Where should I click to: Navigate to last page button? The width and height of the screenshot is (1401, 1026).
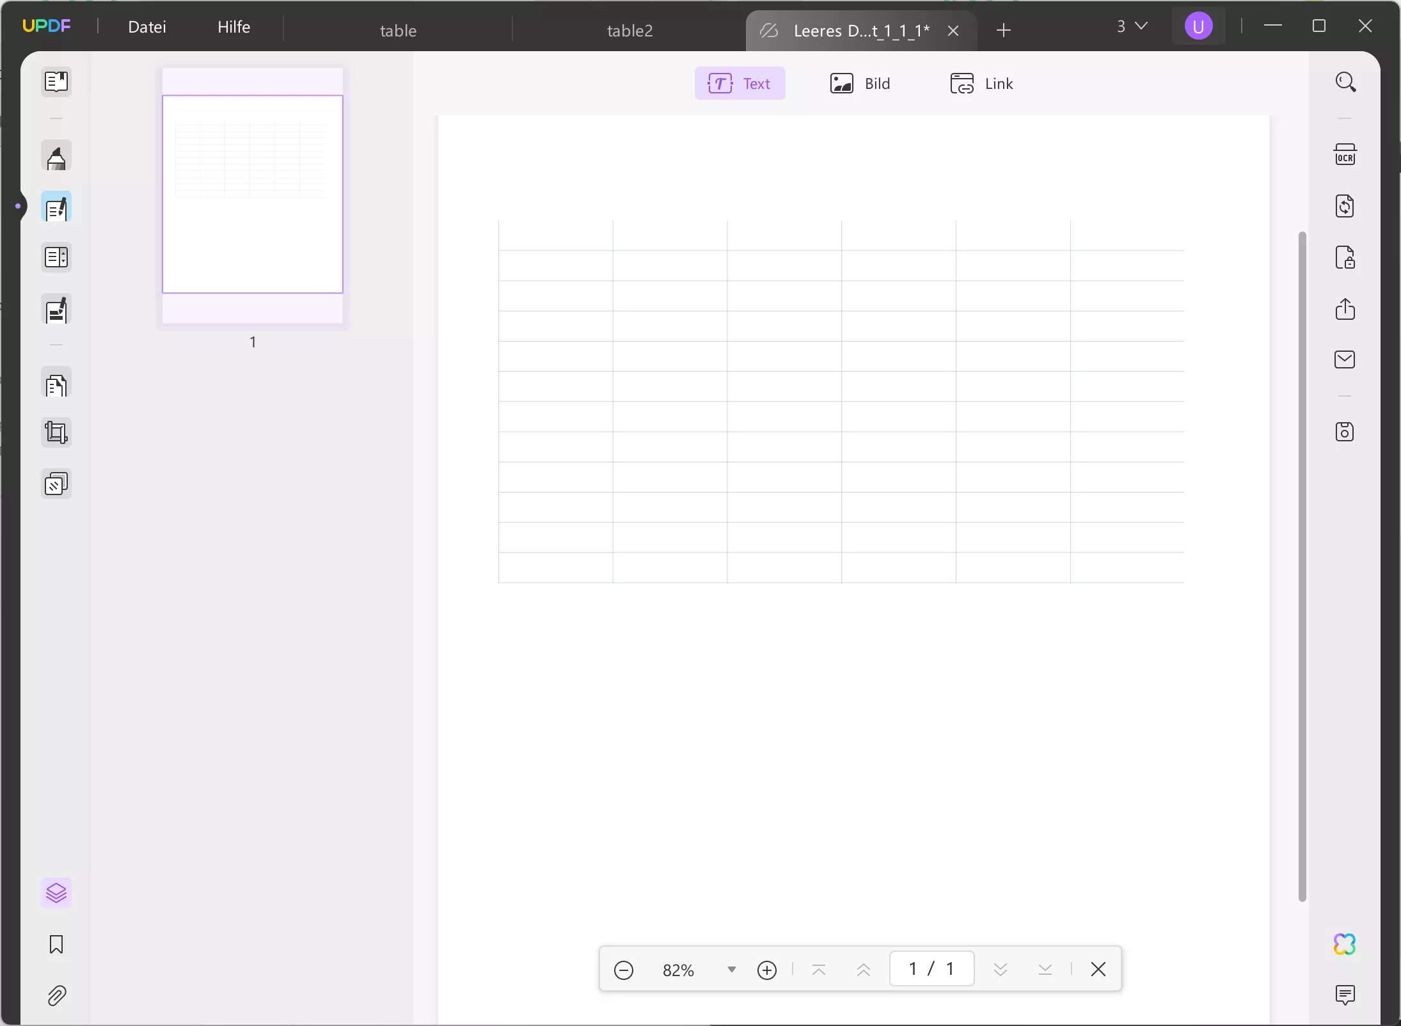[1045, 970]
